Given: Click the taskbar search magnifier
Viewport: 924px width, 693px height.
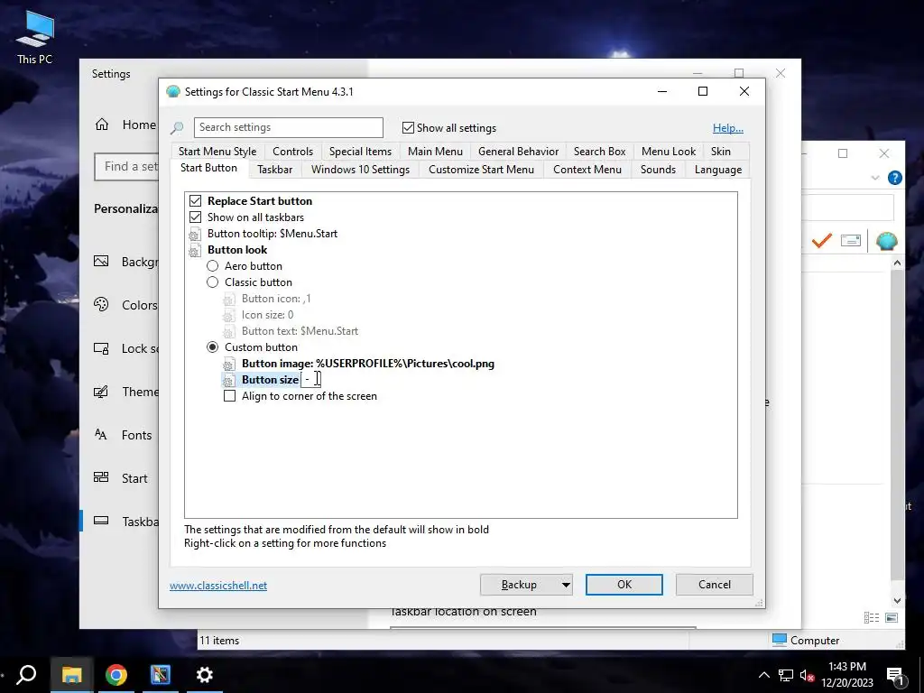Looking at the screenshot, I should 26,675.
